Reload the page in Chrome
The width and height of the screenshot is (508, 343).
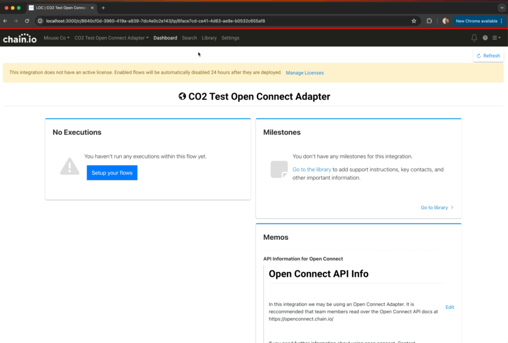[x=27, y=21]
